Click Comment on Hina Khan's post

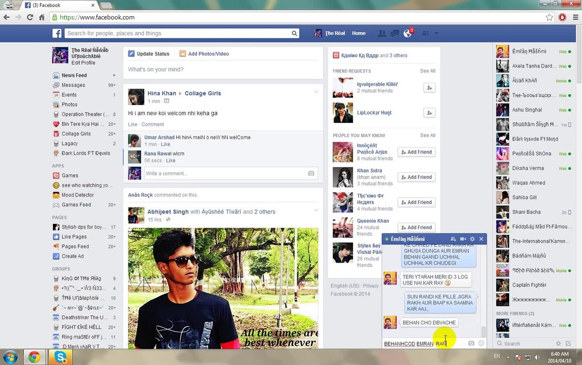152,125
